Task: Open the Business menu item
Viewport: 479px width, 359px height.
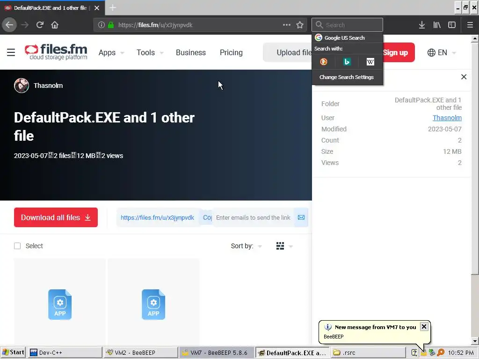Action: [191, 52]
